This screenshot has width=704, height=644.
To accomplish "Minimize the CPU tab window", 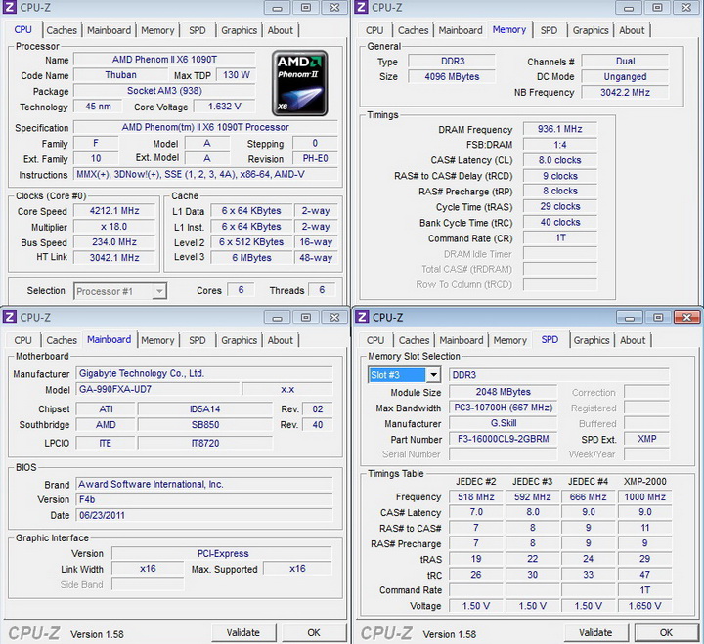I will coord(277,8).
